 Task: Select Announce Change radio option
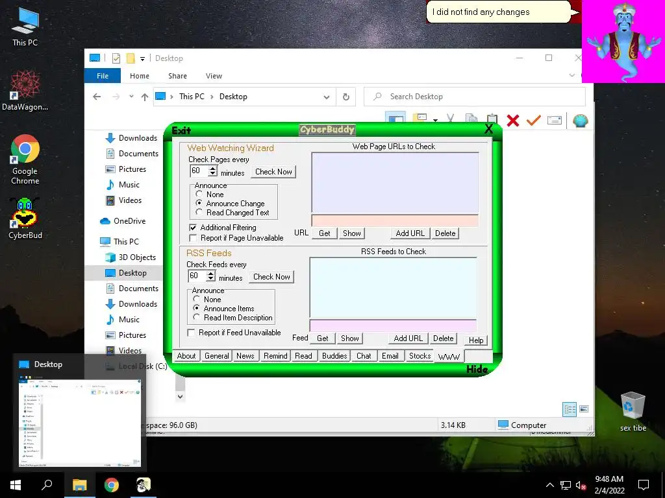click(x=199, y=203)
